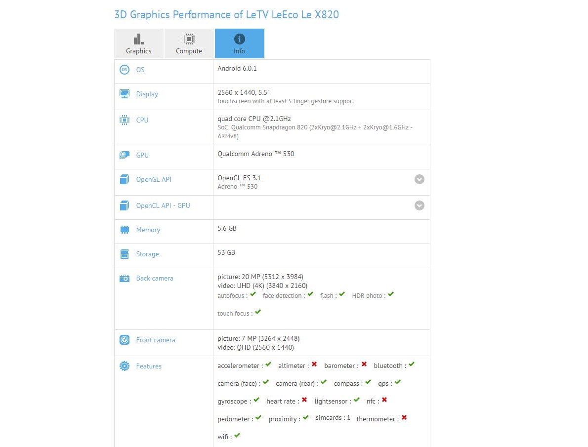Click the Front camera lens icon
The width and height of the screenshot is (588, 447).
point(125,340)
